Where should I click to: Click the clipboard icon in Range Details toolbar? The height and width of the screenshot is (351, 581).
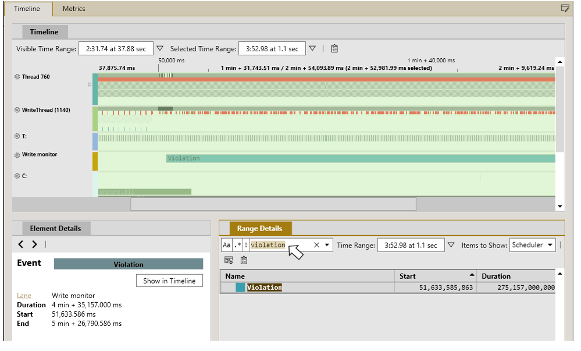pyautogui.click(x=244, y=260)
